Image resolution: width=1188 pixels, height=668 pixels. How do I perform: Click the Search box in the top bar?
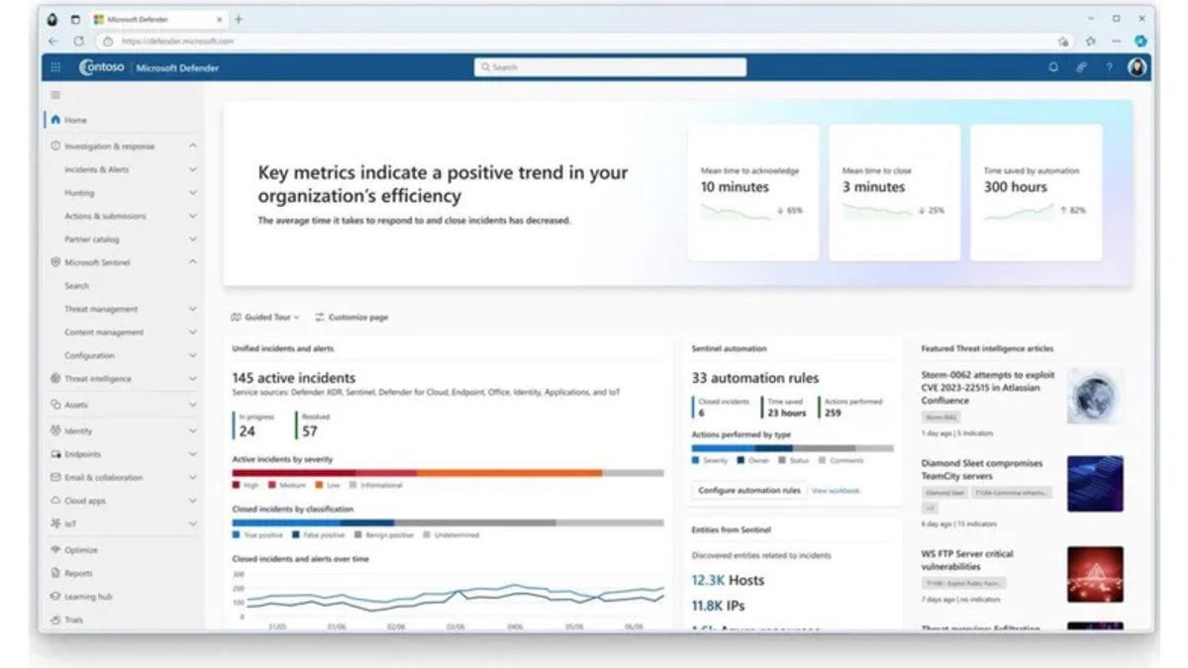pos(611,66)
